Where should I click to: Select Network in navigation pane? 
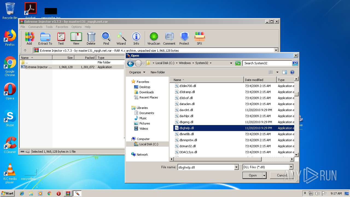(142, 155)
